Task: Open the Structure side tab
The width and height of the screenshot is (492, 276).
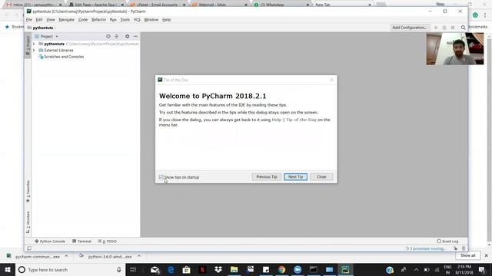Action: 28,222
